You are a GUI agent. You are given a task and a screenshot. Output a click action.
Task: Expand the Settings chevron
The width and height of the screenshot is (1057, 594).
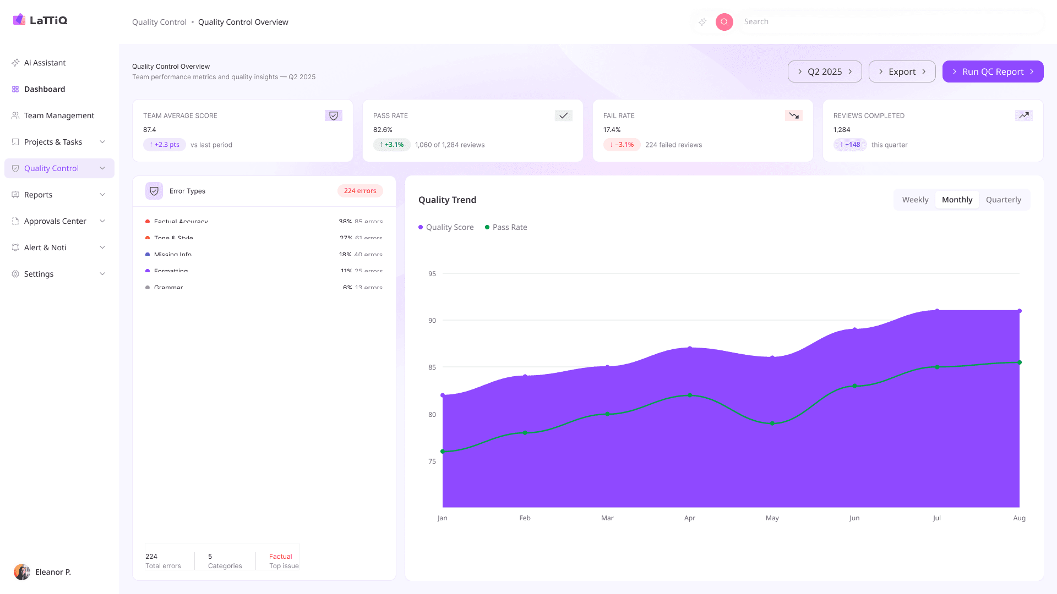102,274
